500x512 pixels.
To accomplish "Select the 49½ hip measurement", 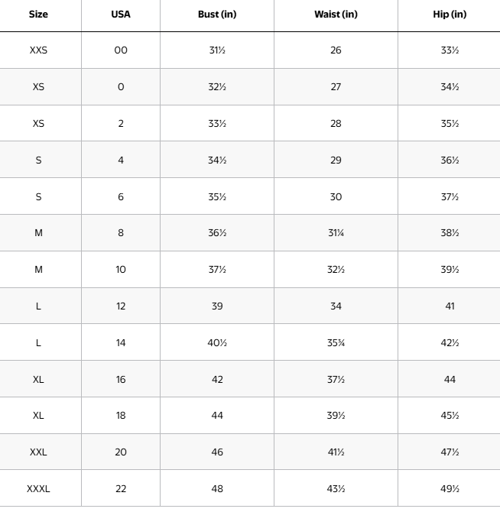I will pyautogui.click(x=450, y=489).
